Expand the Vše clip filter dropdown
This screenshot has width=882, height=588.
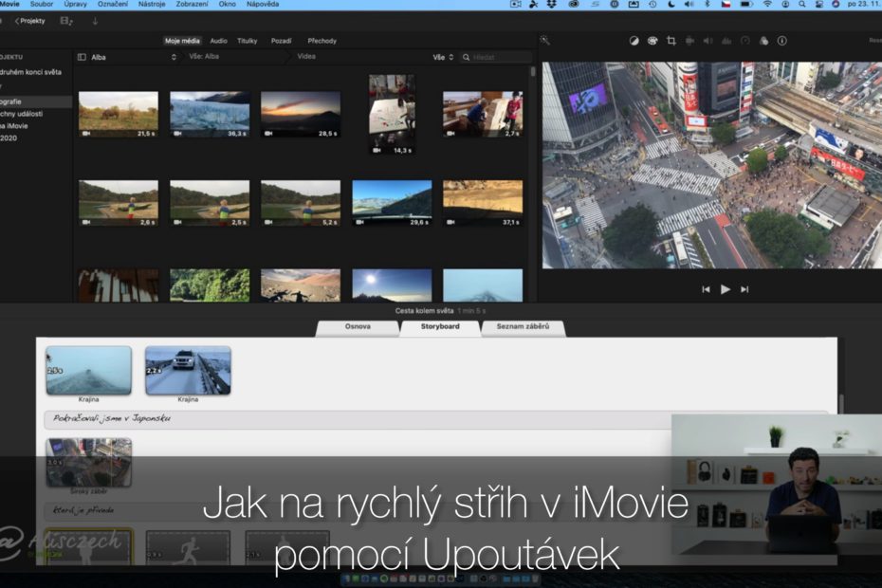click(443, 57)
